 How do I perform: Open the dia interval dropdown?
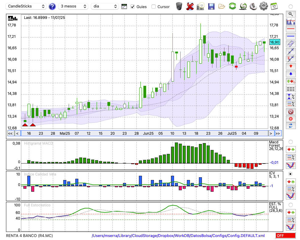(105, 6)
